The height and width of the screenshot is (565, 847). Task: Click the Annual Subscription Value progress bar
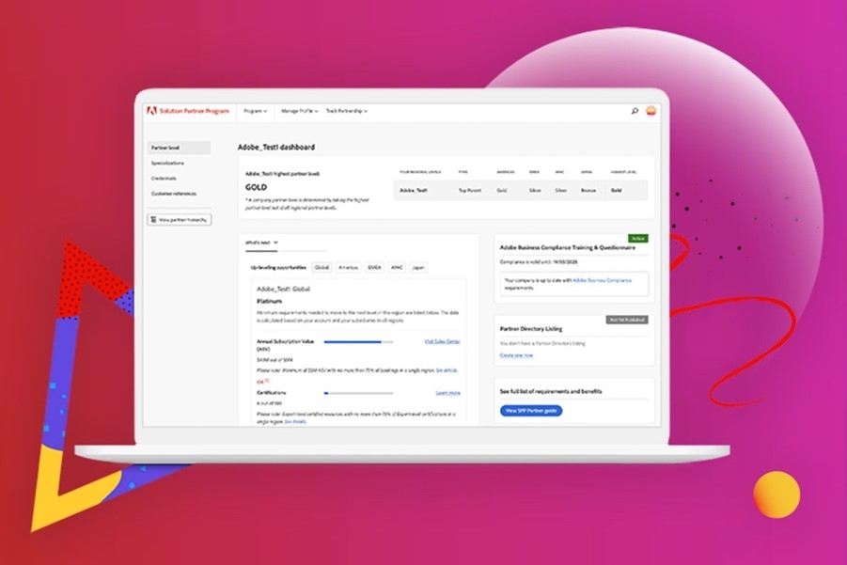pos(358,342)
